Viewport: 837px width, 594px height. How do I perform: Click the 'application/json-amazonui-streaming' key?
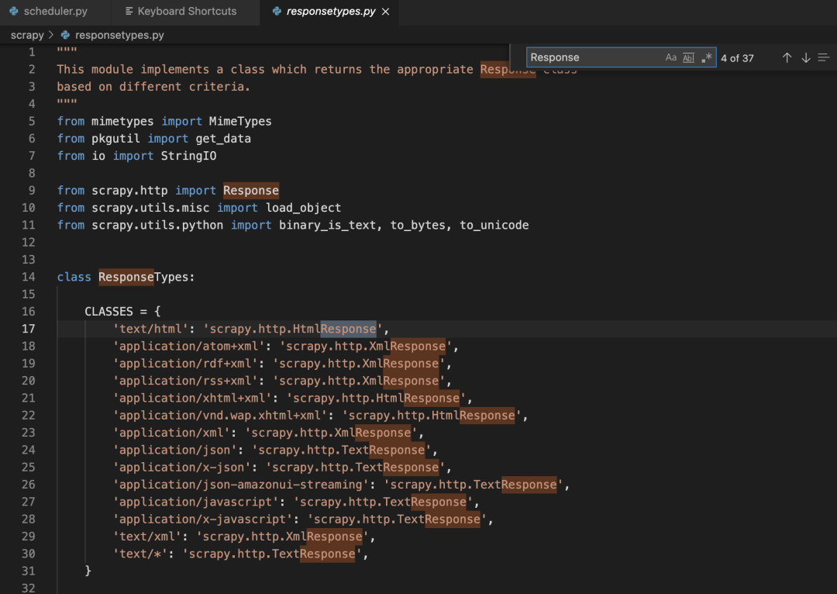tap(241, 485)
